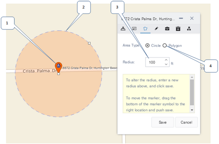Click the 'Crista Palma Dr' street label
Viewport: 219px width, 144px height.
(x=40, y=71)
